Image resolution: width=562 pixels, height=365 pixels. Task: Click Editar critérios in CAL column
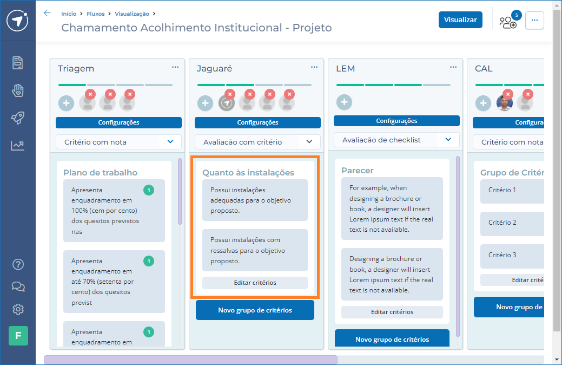(513, 280)
